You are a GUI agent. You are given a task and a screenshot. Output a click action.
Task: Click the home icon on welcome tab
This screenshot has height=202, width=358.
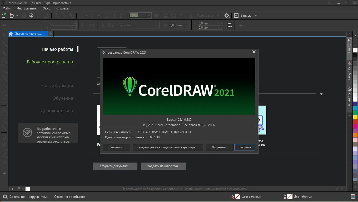click(11, 34)
